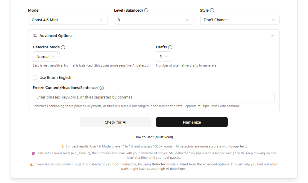Open the Level dropdown set to 8

pyautogui.click(x=154, y=20)
